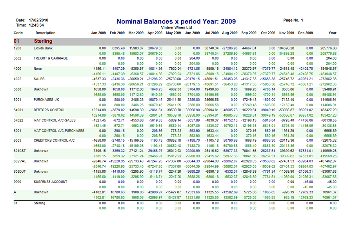Click account code 4000

17,69
